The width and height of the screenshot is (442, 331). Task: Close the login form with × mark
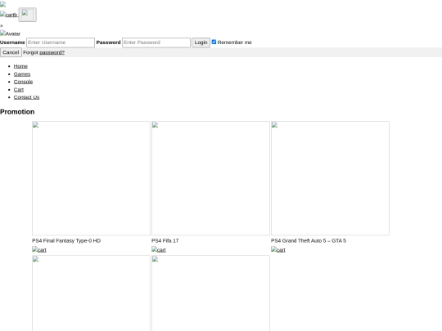tap(2, 26)
